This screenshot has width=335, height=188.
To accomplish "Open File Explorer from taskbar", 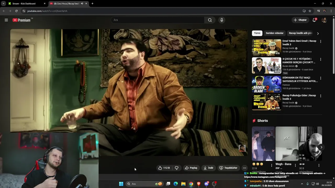I will click(x=183, y=184).
